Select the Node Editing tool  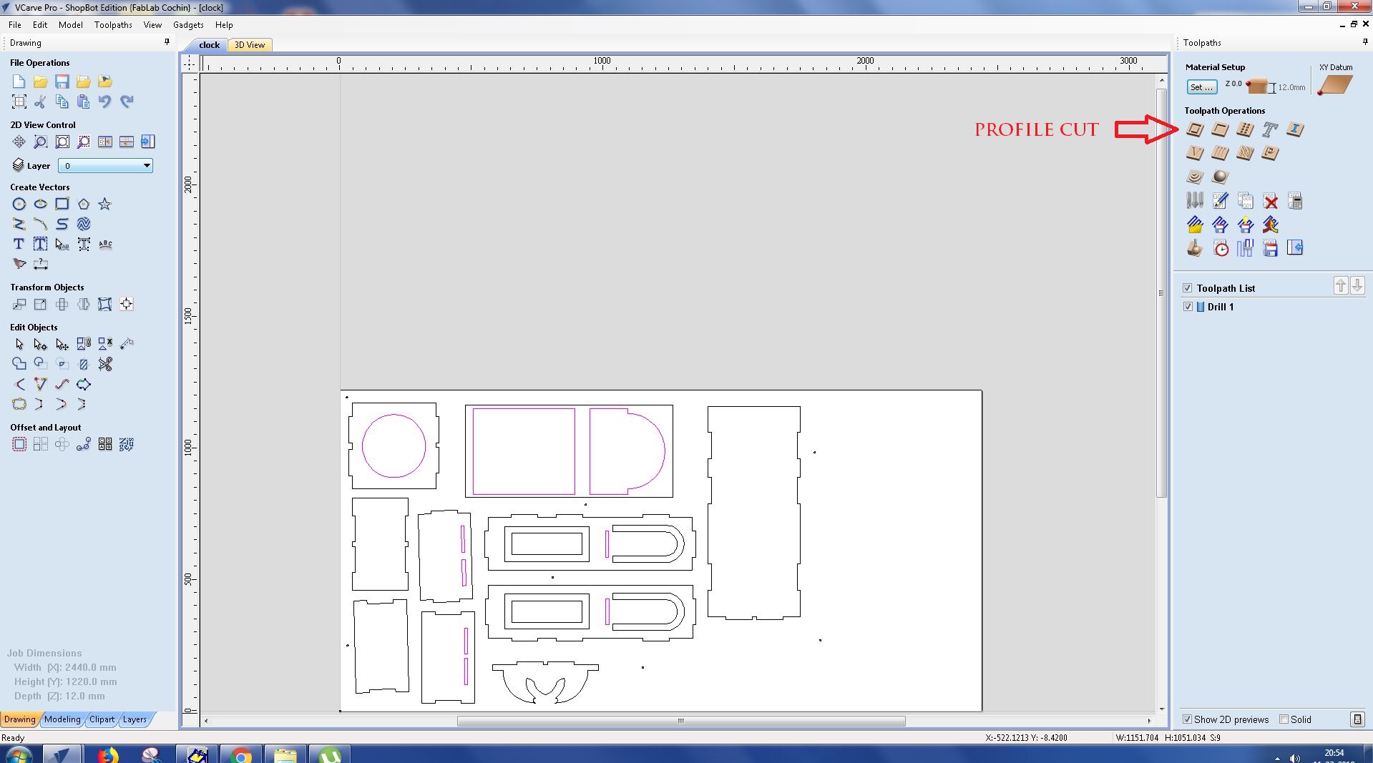pyautogui.click(x=41, y=345)
